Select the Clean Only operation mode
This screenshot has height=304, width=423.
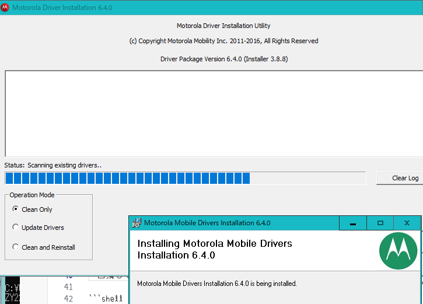(x=16, y=209)
